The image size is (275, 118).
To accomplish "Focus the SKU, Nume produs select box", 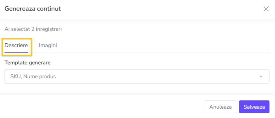I will (x=137, y=76).
